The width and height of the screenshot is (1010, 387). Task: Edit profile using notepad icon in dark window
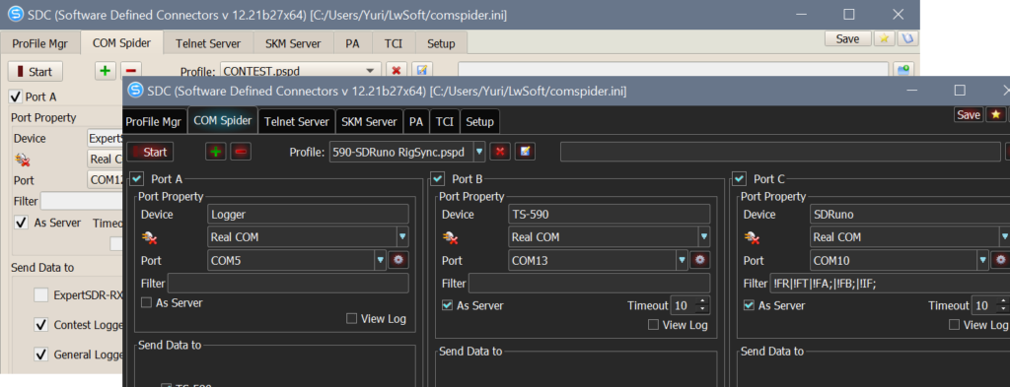tap(525, 152)
